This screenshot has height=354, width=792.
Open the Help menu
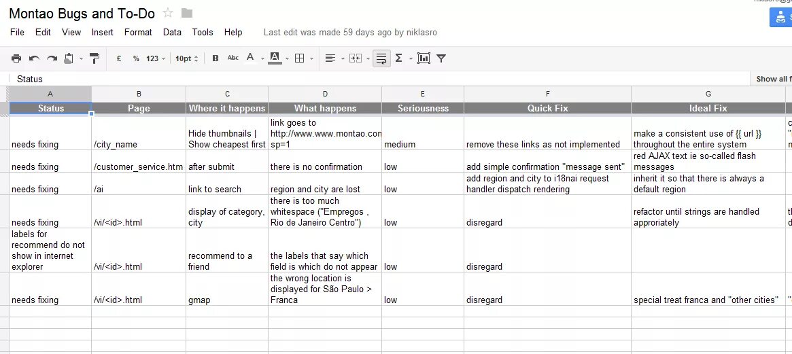pos(233,33)
